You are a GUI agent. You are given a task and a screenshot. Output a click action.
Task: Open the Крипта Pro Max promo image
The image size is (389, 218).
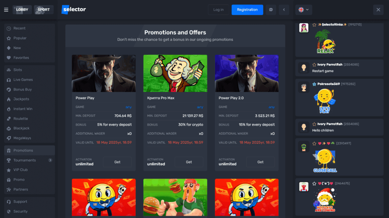tap(175, 73)
